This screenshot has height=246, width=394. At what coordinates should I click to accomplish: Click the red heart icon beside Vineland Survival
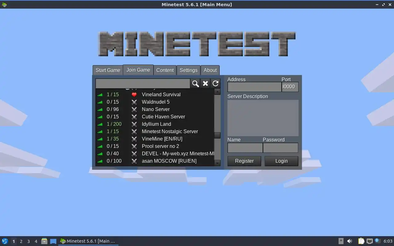tap(134, 94)
